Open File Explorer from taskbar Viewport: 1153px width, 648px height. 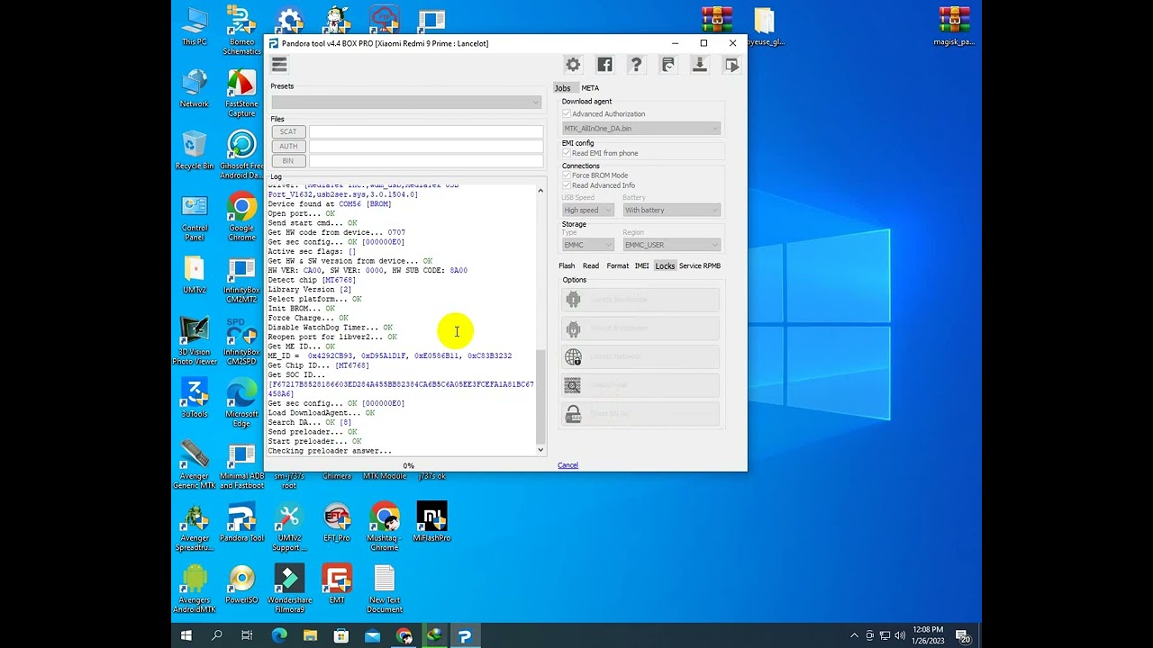point(310,635)
